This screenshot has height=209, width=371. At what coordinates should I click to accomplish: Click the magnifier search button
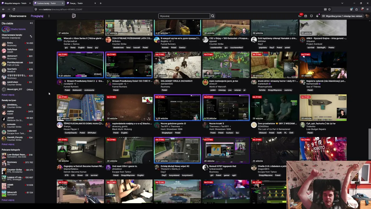tap(212, 16)
